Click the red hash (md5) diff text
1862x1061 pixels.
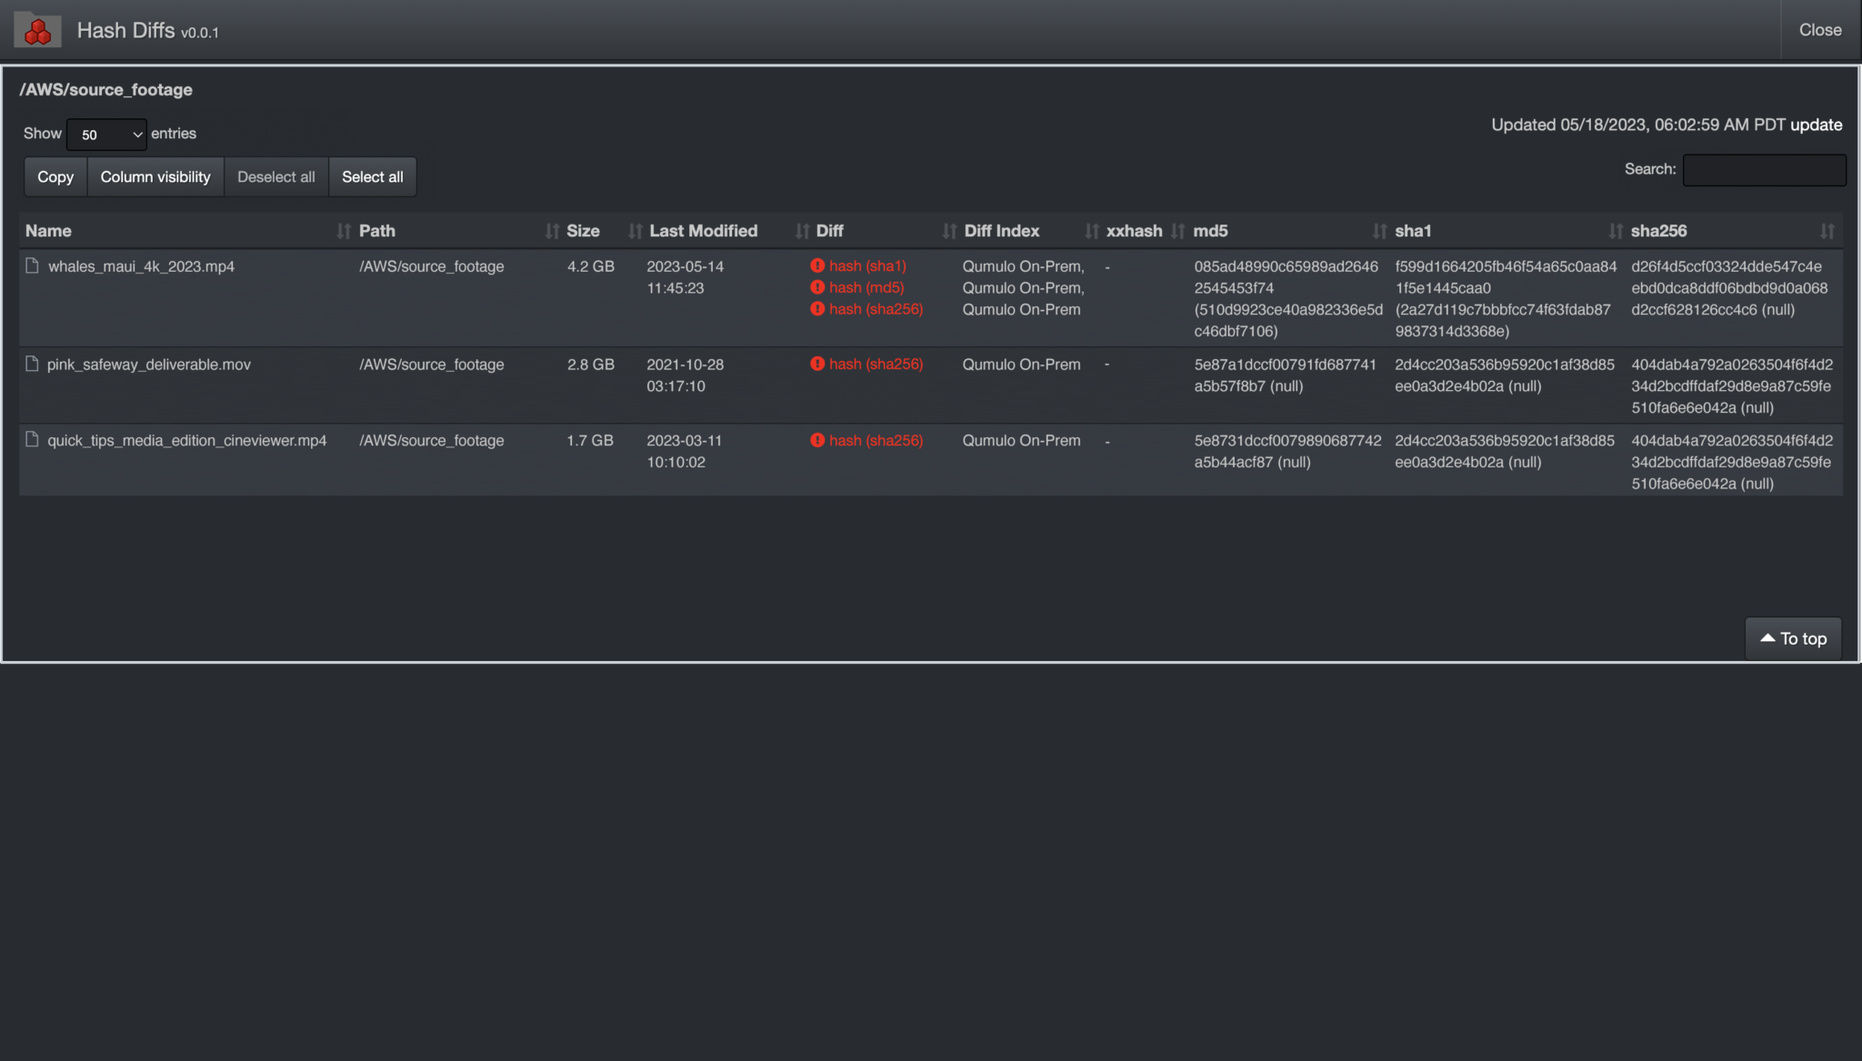866,287
